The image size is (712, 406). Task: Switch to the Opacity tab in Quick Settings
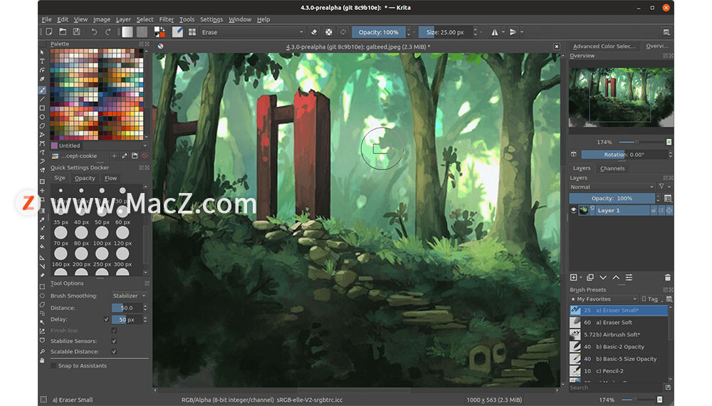point(85,178)
